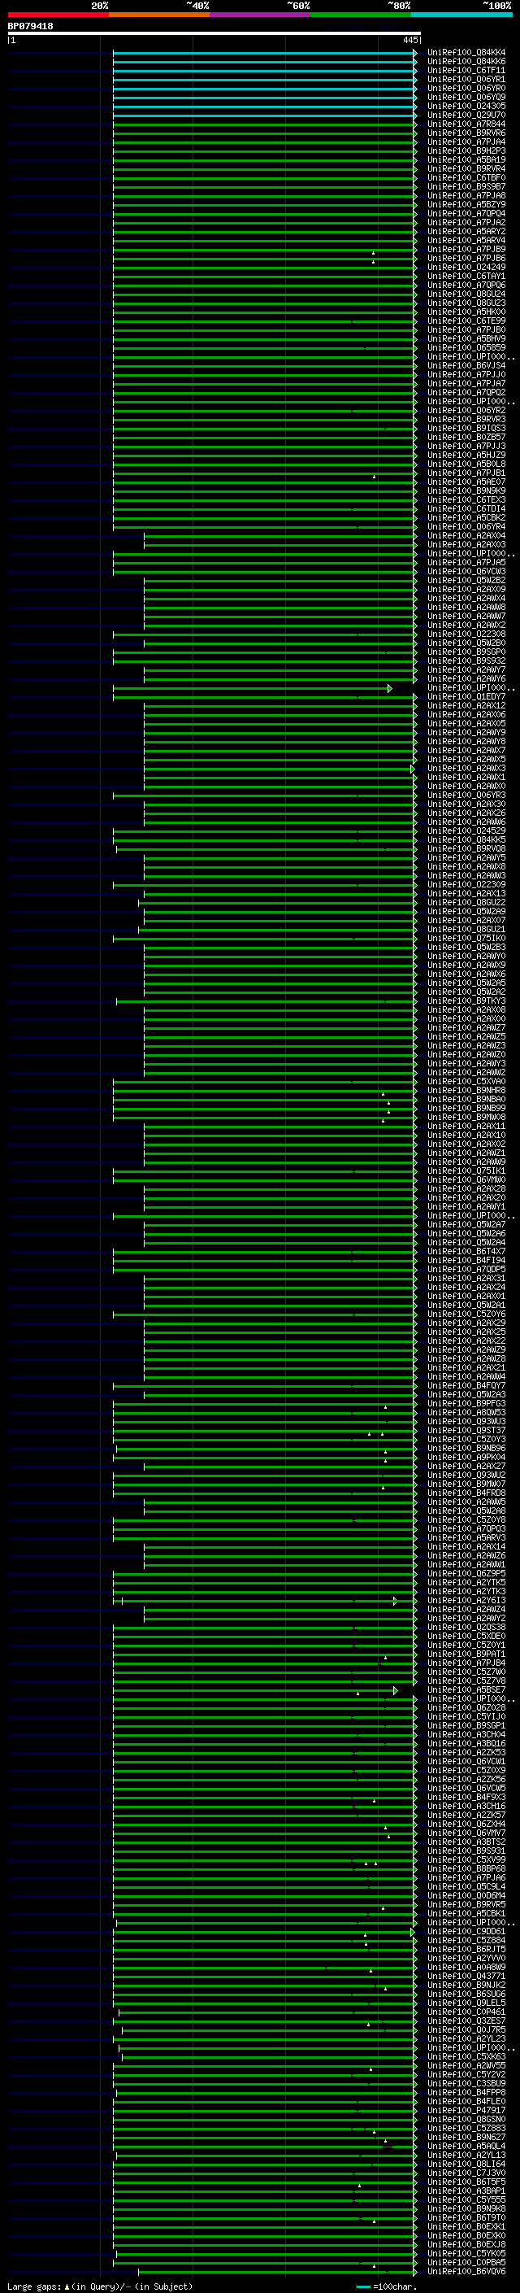Viewport: 520px width, 2293px height.
Task: Select hit label UniRef100_B9RVR6
Action: pos(466,133)
